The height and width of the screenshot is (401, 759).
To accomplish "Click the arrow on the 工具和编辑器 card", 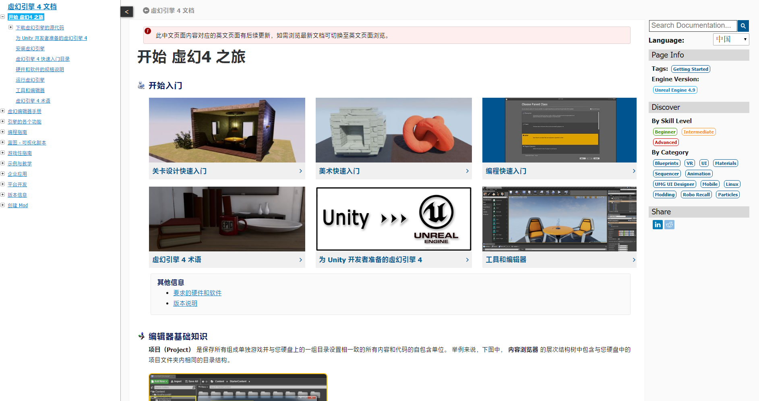I will point(634,260).
